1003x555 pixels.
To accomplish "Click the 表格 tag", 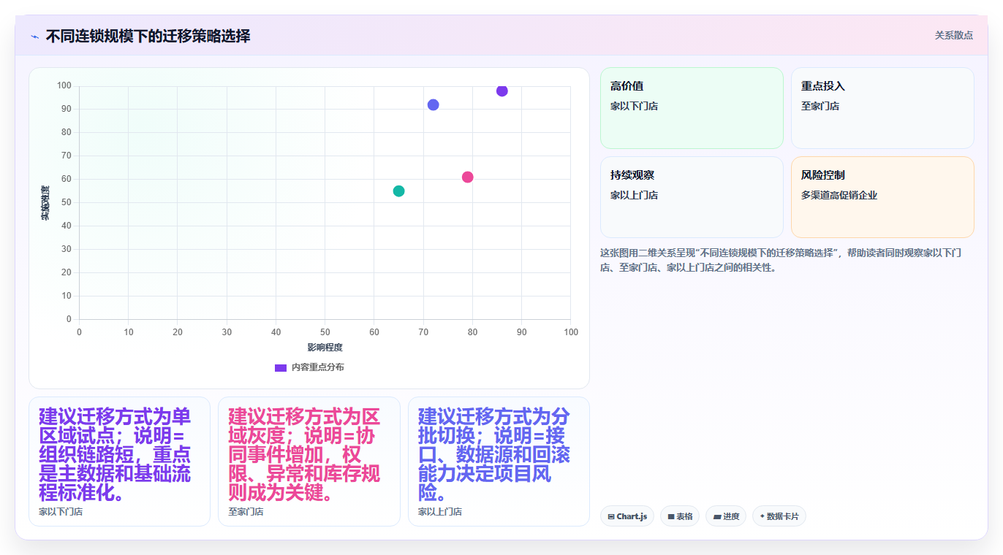I will 680,516.
